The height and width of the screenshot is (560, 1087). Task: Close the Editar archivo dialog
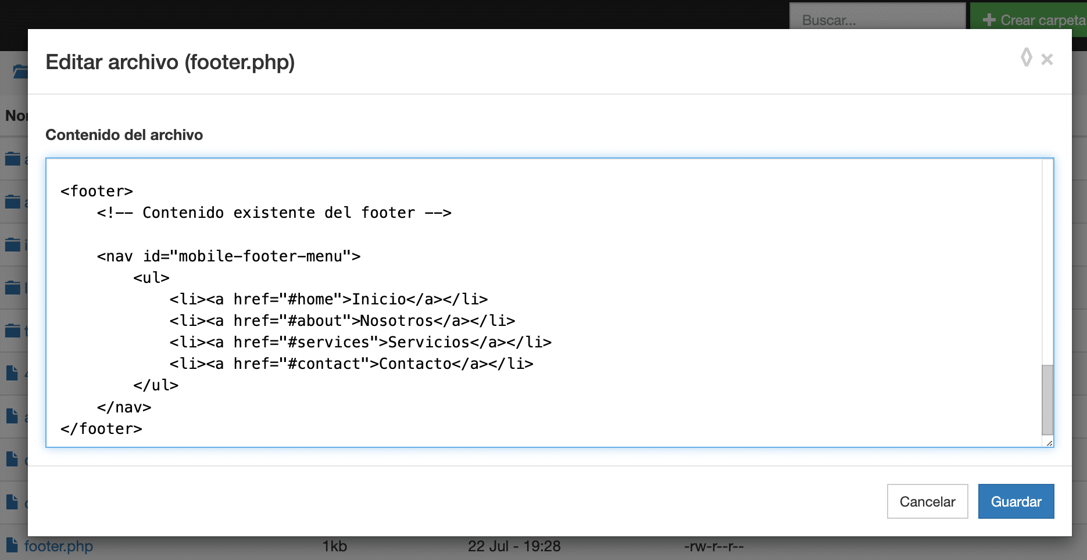(x=1047, y=59)
